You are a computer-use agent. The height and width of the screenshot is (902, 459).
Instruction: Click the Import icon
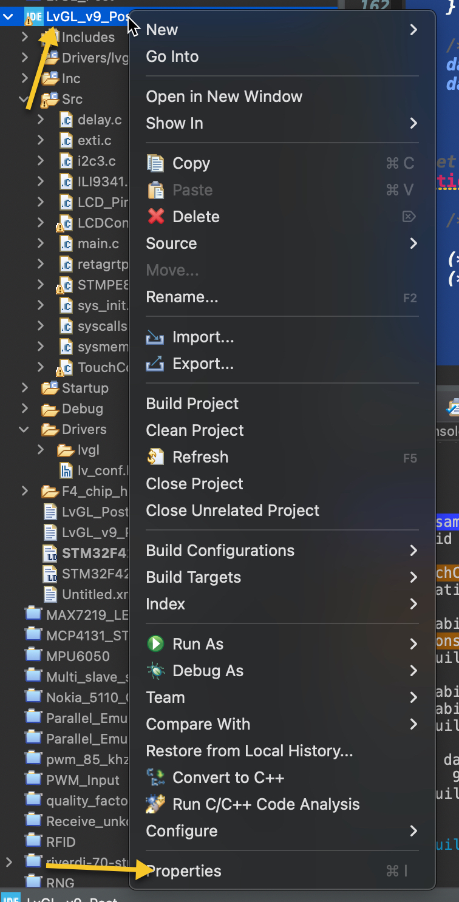tap(155, 337)
